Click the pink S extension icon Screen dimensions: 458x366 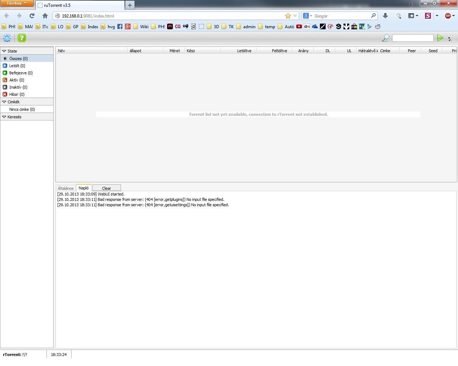428,16
